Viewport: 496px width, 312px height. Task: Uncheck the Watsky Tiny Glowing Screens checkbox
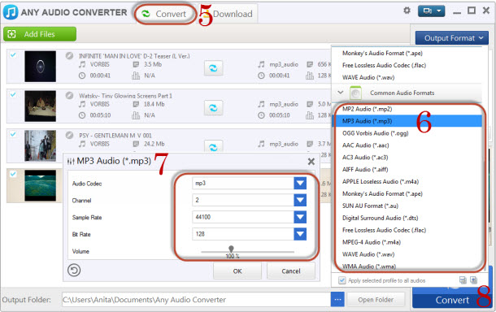pyautogui.click(x=13, y=94)
